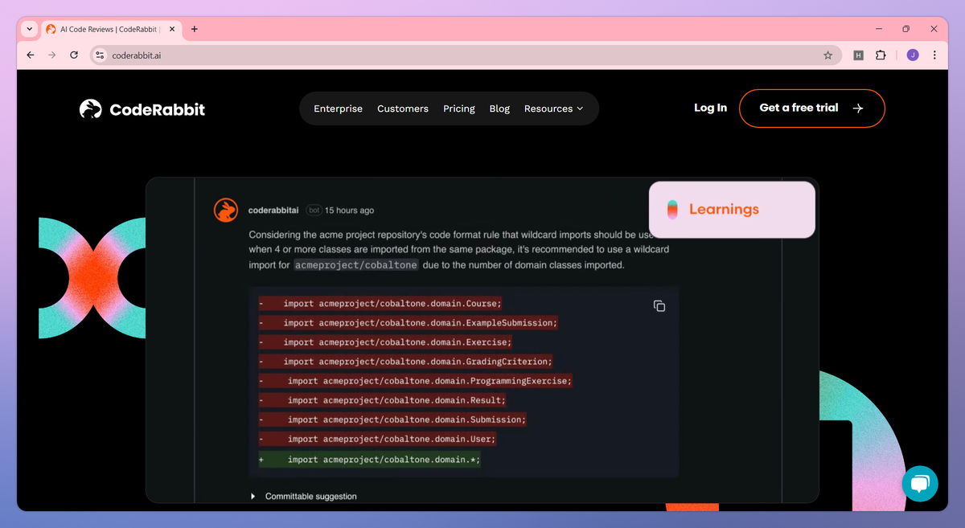Visit the Blog
Viewport: 965px width, 528px height.
tap(499, 108)
